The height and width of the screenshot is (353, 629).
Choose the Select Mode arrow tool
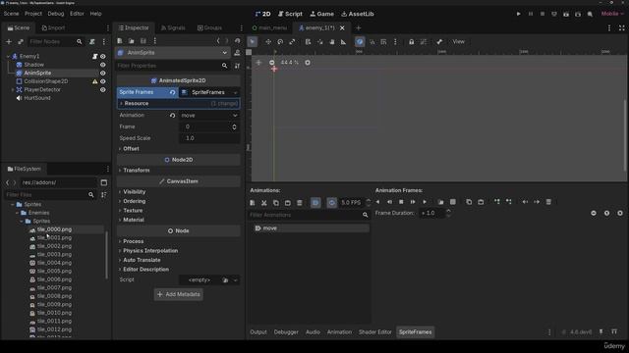coord(253,41)
